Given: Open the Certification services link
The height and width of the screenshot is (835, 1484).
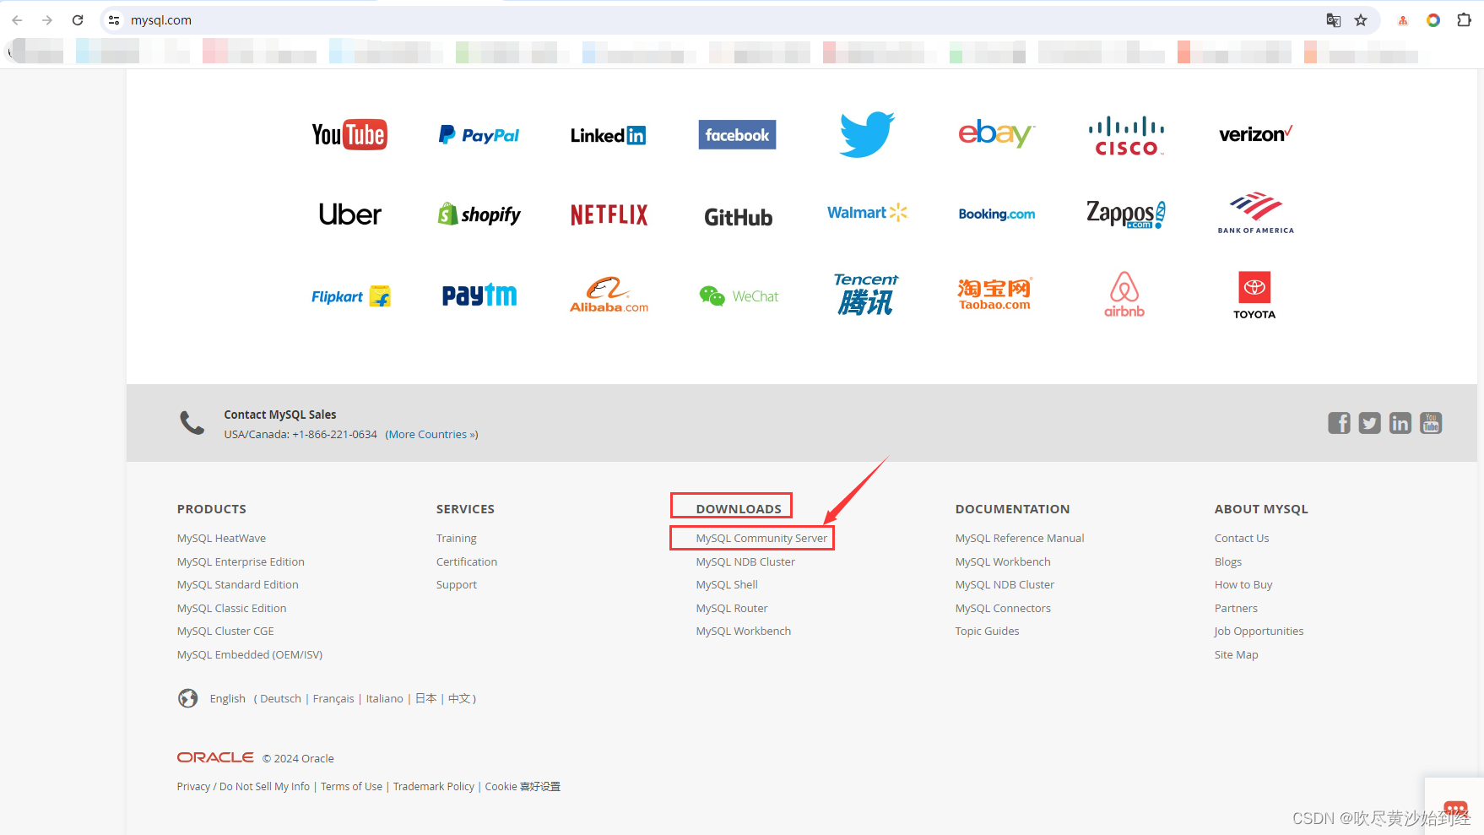Looking at the screenshot, I should tap(467, 561).
